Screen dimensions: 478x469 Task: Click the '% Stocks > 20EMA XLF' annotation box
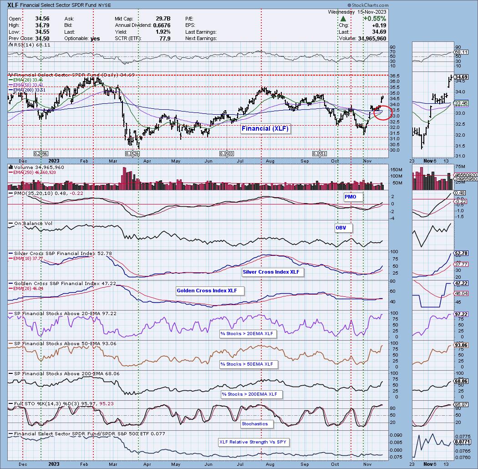click(247, 334)
